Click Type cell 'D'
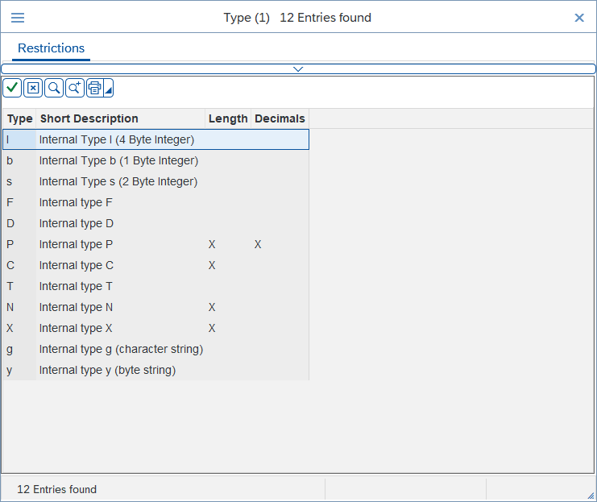This screenshot has width=597, height=502. pyautogui.click(x=19, y=223)
